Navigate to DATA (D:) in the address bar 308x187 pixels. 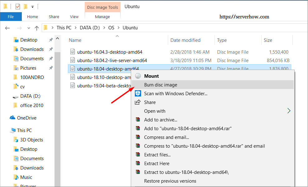(x=90, y=28)
